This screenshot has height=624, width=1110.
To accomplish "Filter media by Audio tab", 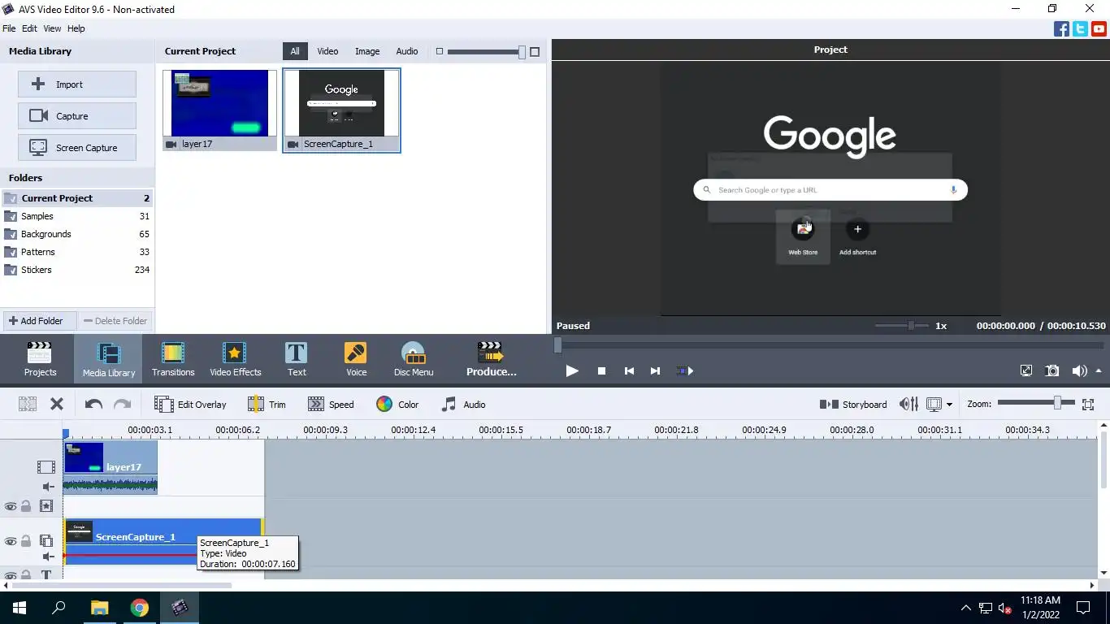I will [407, 51].
